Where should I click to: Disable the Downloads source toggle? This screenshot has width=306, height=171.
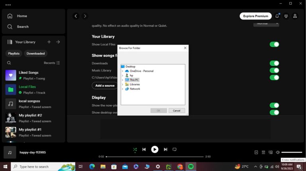point(275,63)
